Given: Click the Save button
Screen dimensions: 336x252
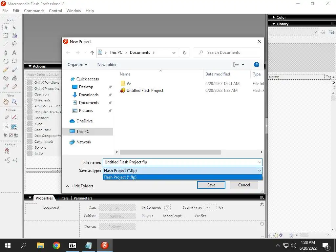Looking at the screenshot, I should tap(211, 185).
